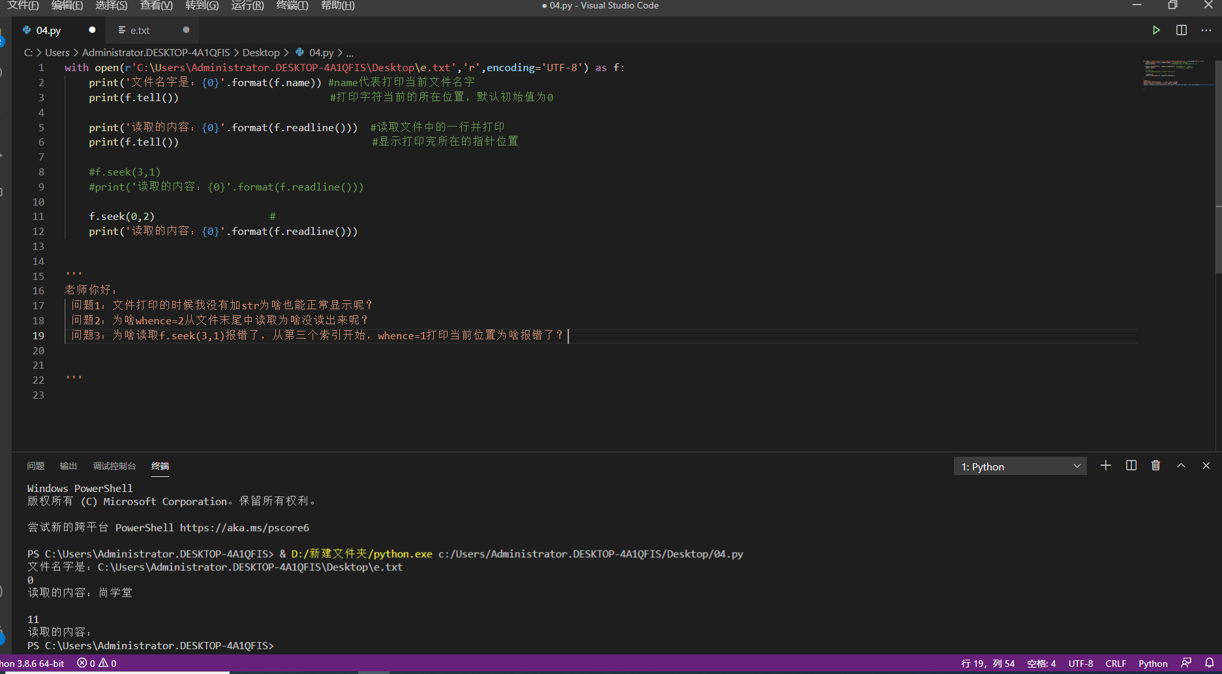
Task: Click the unsaved dot on the 04.py tab
Action: coord(92,30)
